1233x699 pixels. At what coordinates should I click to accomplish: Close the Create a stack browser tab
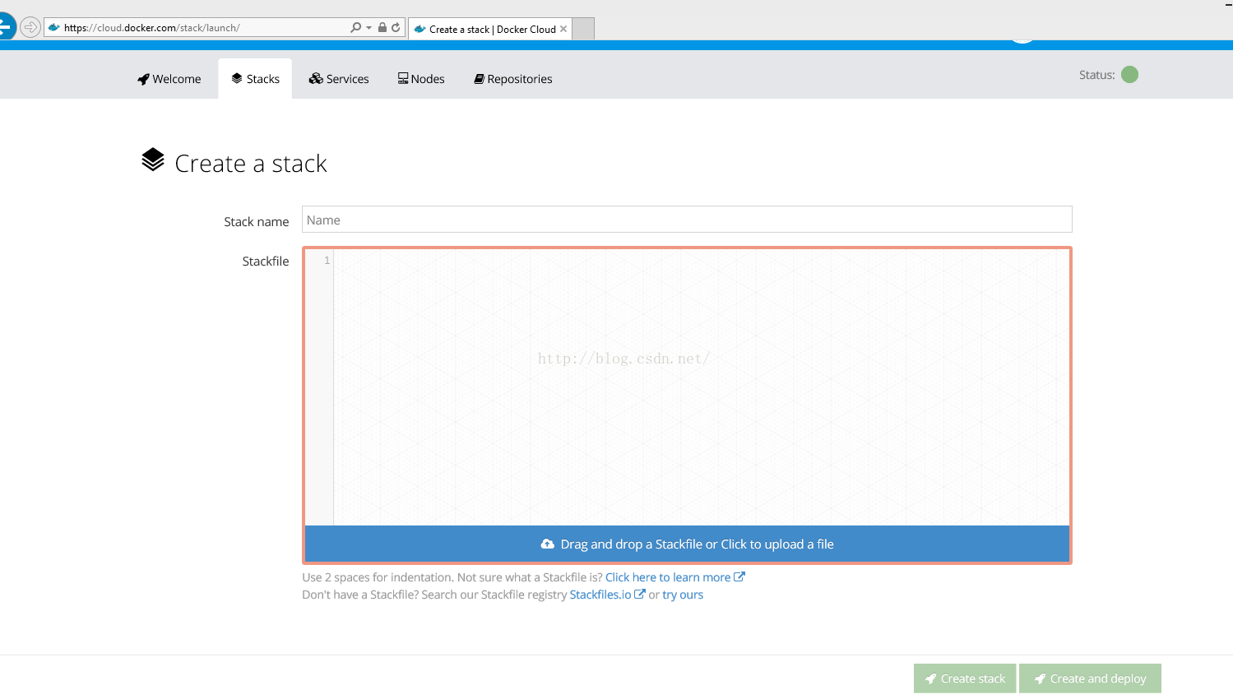coord(563,29)
